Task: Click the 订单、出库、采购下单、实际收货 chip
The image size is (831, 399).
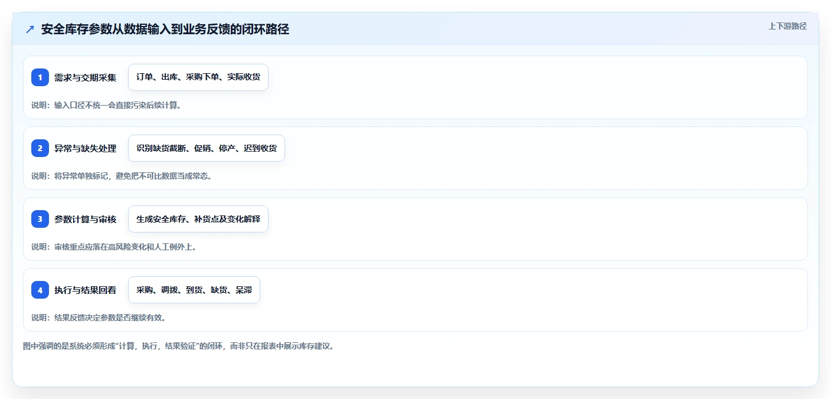Action: coord(198,77)
